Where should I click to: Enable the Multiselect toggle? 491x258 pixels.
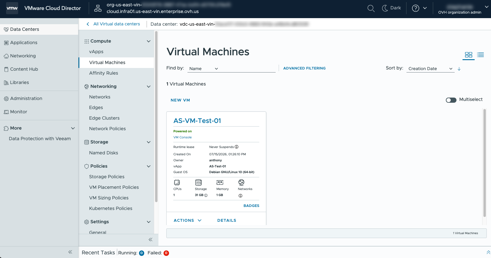(451, 100)
